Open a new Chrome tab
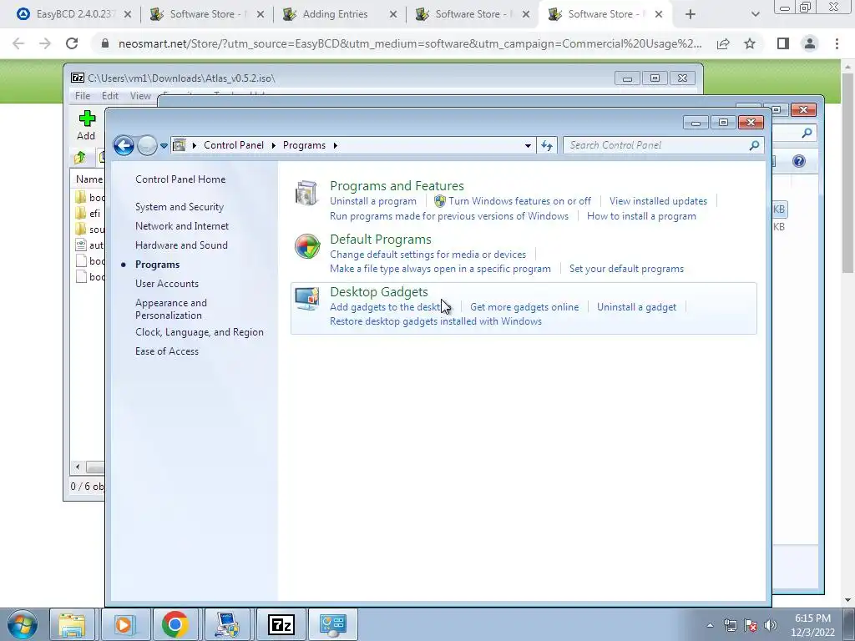This screenshot has width=855, height=641. coord(691,14)
